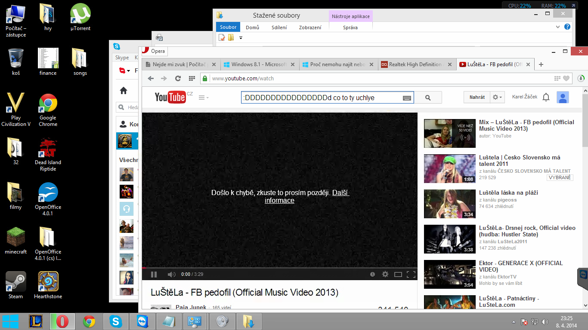The height and width of the screenshot is (330, 588).
Task: Click the Karel Žáček account name
Action: point(525,97)
